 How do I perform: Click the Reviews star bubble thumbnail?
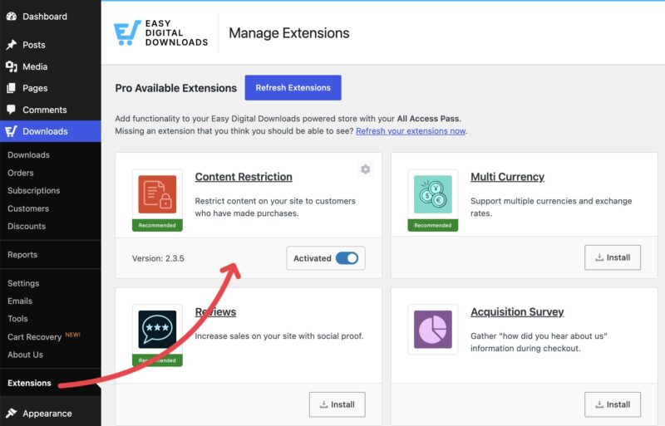[x=157, y=330]
